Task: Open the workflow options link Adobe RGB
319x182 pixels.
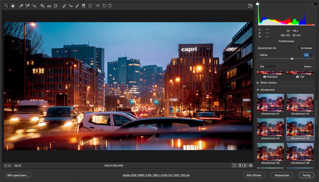Action: pyautogui.click(x=156, y=175)
